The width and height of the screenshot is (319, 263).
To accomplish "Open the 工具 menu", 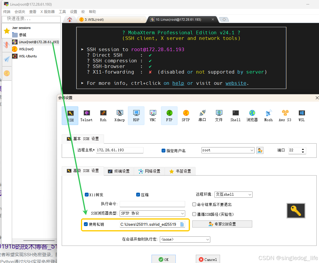I will pyautogui.click(x=62, y=12).
